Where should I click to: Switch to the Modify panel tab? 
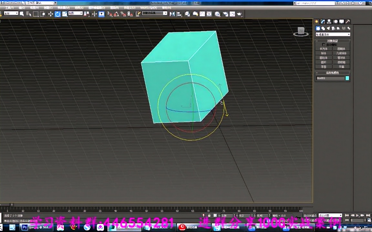click(x=323, y=22)
